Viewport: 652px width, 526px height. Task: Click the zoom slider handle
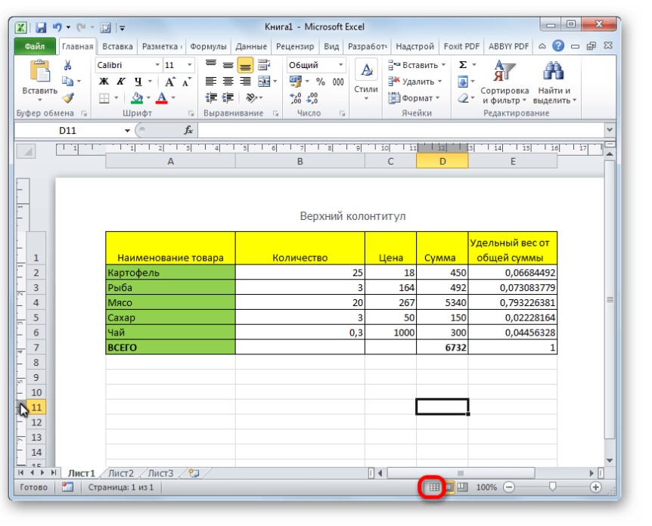click(x=552, y=487)
